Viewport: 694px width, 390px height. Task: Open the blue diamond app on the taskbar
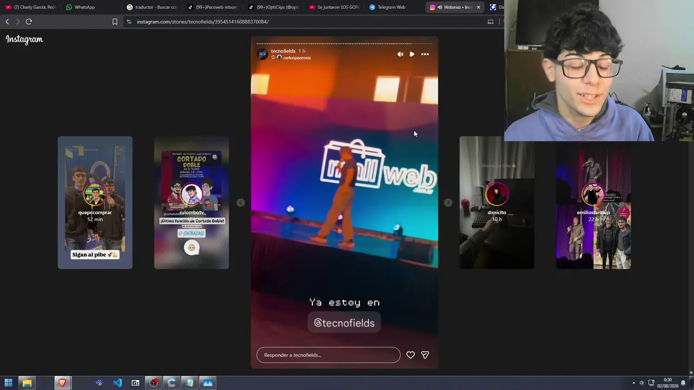click(x=99, y=383)
